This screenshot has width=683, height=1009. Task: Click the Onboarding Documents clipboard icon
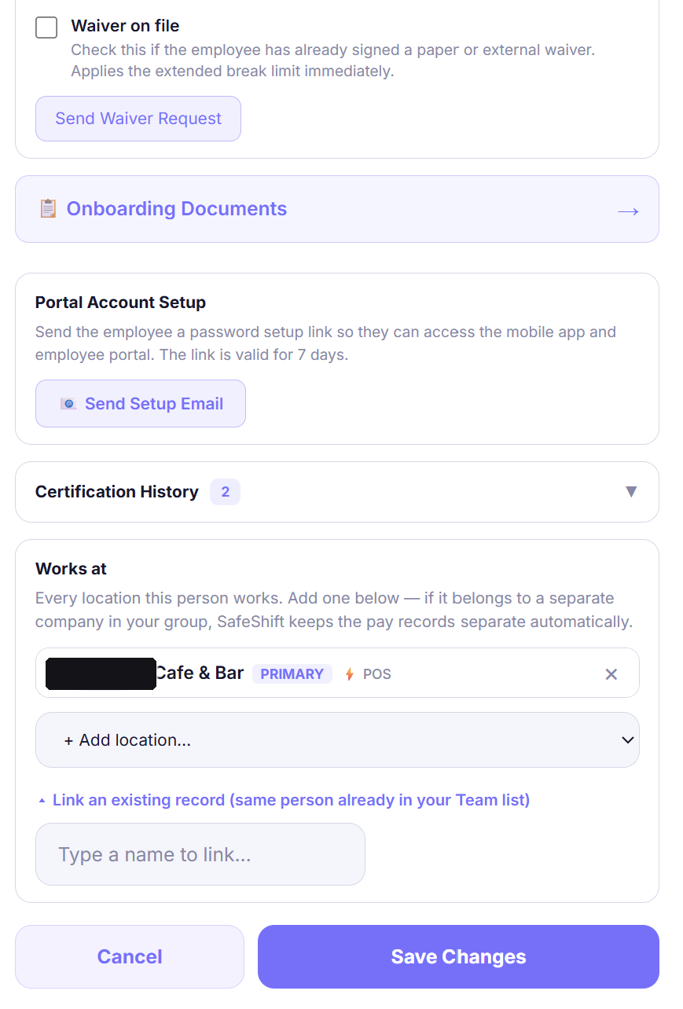48,209
